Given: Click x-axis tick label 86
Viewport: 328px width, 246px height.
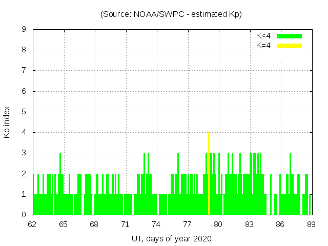Looking at the screenshot, I should click(x=280, y=224).
